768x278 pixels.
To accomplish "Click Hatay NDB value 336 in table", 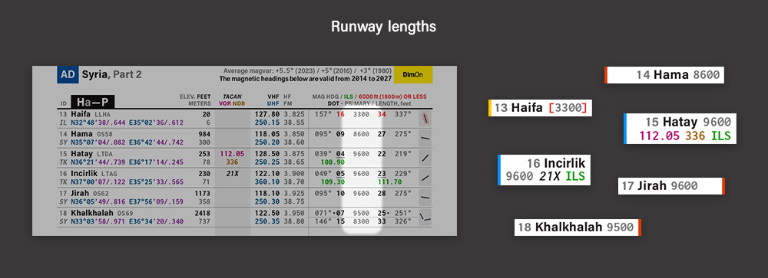I will tap(232, 162).
